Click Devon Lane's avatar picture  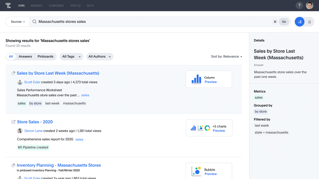(20, 131)
